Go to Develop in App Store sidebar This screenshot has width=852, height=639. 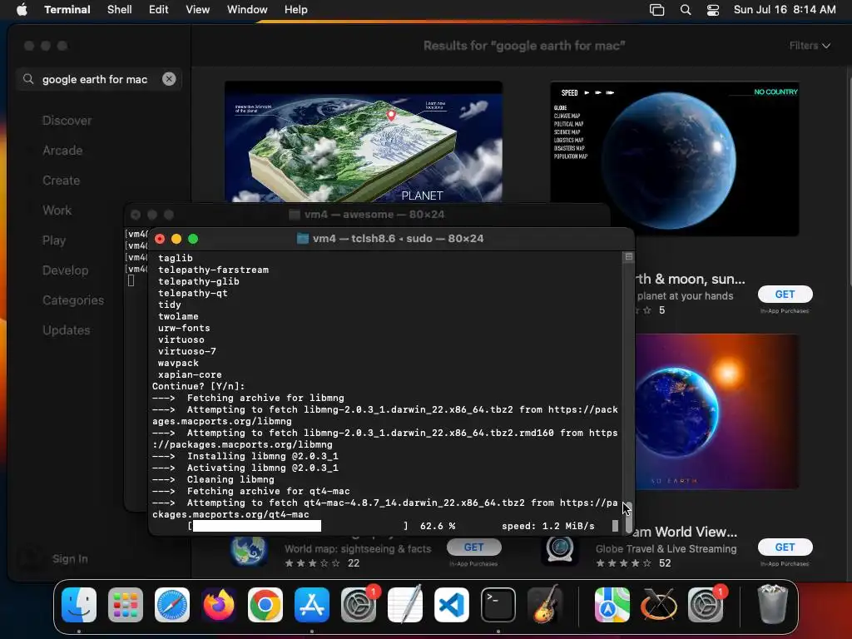point(65,270)
